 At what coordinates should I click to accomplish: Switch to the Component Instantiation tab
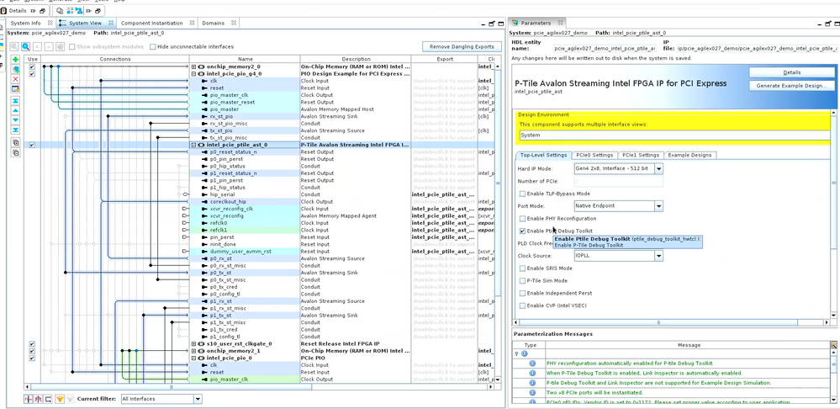click(151, 23)
